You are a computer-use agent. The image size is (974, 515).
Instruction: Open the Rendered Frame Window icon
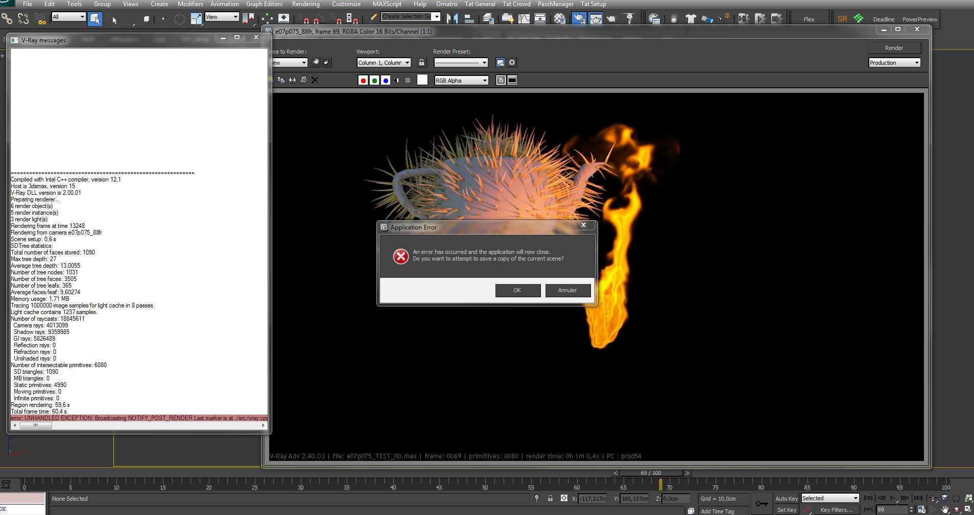click(596, 19)
